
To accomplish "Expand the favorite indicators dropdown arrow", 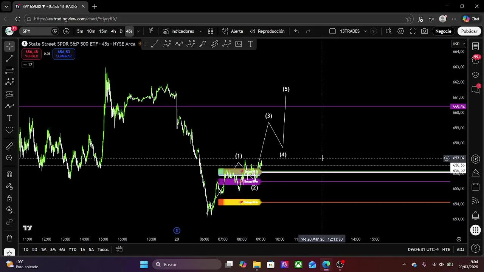I will coord(201,31).
